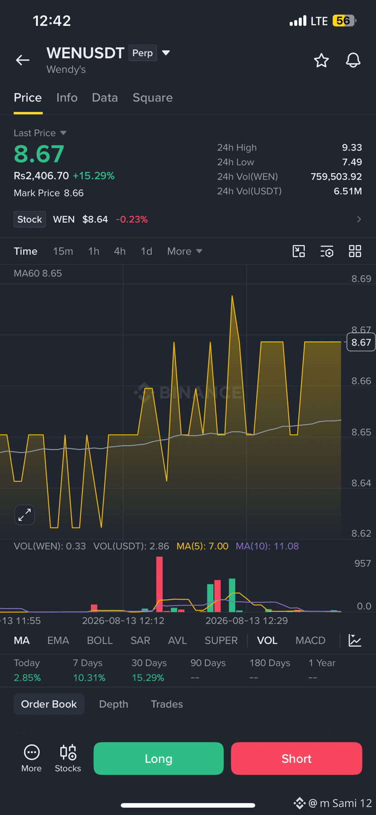
Task: Add WENUSDT to favorites with star
Action: (x=322, y=60)
